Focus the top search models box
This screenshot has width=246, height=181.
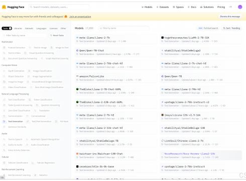pyautogui.click(x=59, y=7)
